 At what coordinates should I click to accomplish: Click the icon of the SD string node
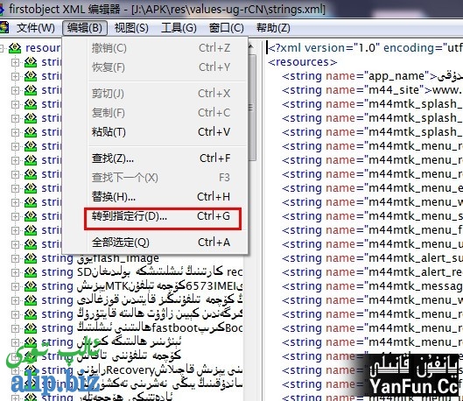pyautogui.click(x=31, y=272)
